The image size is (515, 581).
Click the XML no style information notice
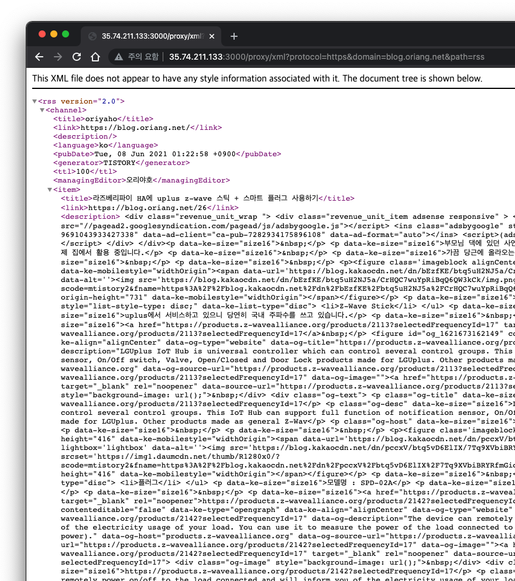click(x=257, y=78)
